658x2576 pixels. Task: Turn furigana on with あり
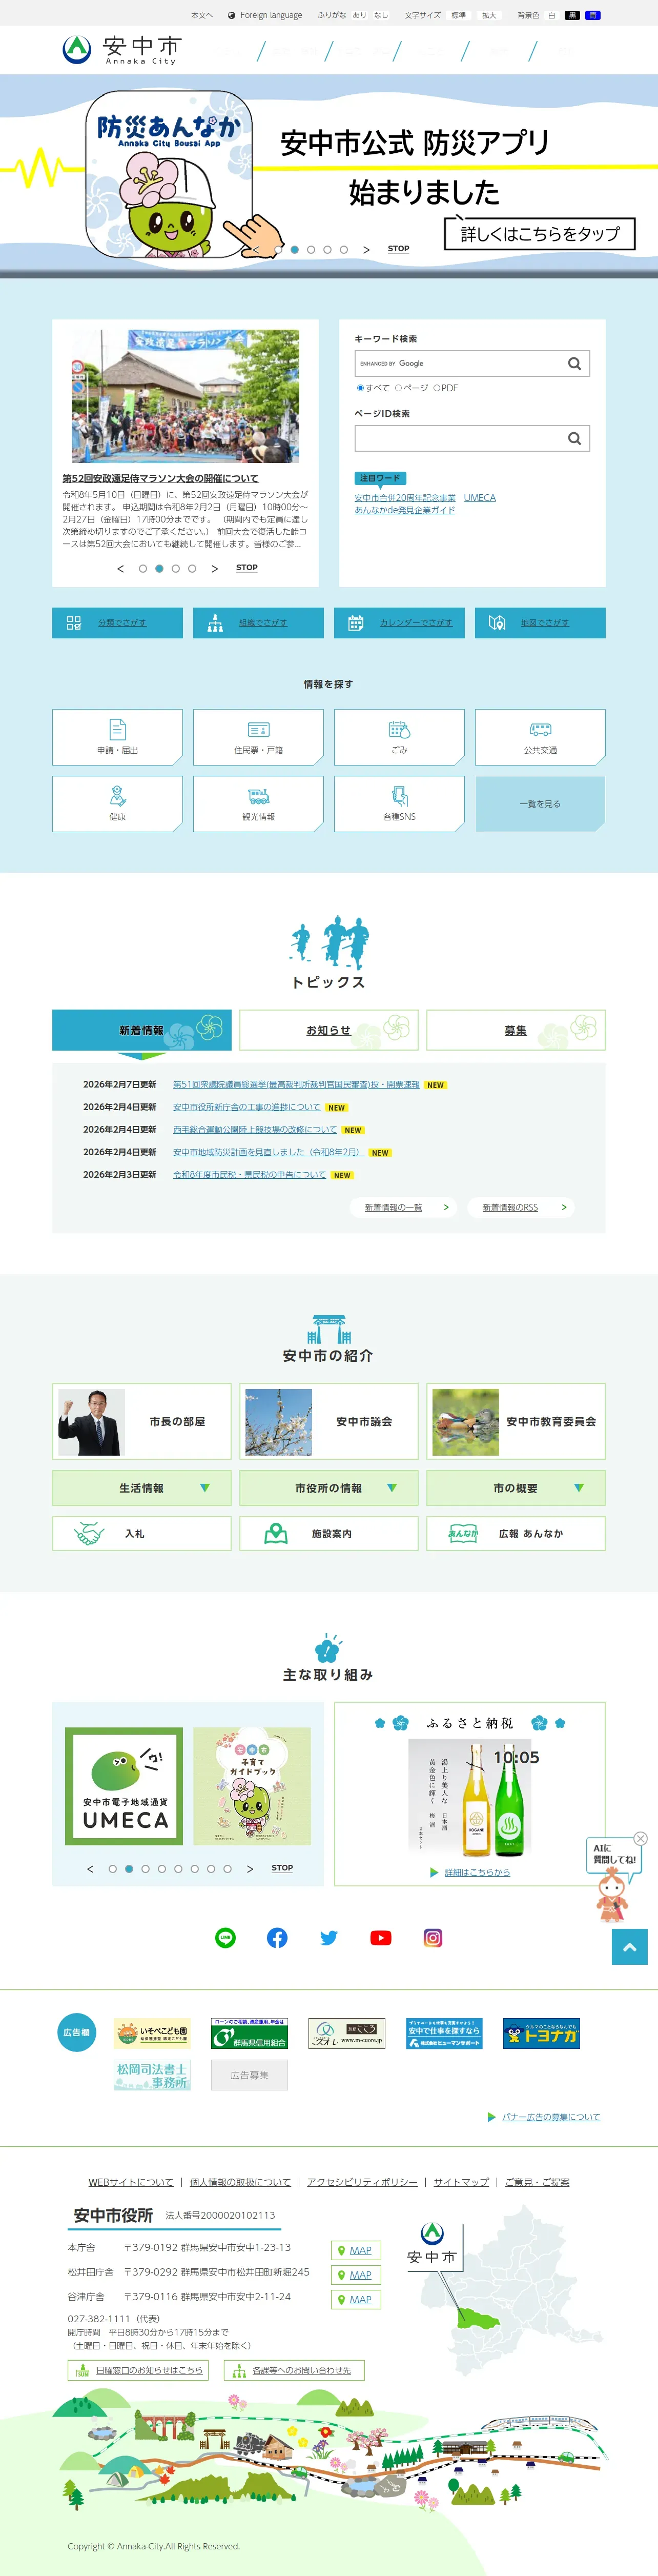tap(359, 15)
